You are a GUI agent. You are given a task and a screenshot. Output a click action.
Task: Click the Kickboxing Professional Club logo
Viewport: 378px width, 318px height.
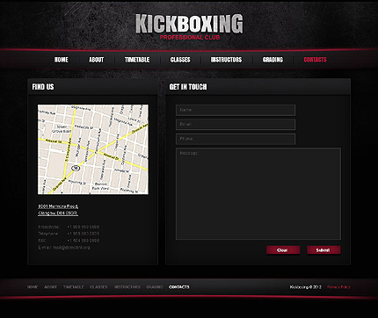[189, 27]
